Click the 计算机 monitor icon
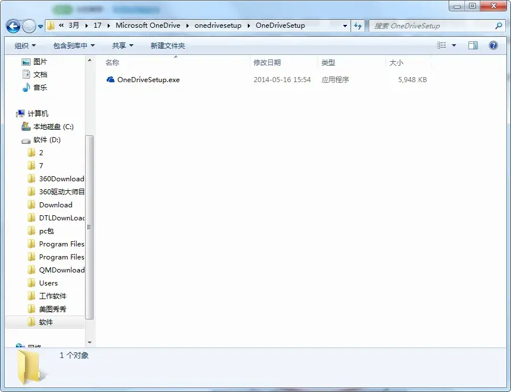Viewport: 511px width, 392px height. click(20, 114)
